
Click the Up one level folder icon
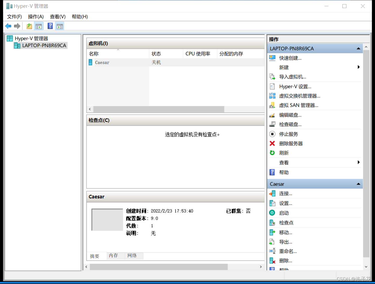tap(29, 26)
